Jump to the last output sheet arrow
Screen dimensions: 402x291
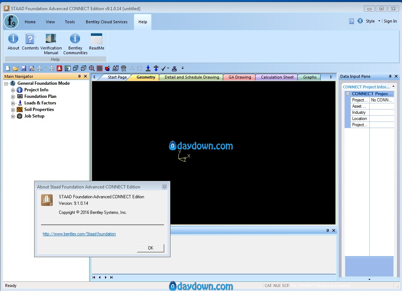click(112, 277)
